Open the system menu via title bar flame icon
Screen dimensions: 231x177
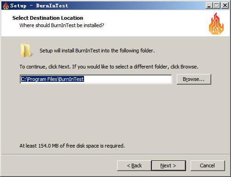[x=6, y=6]
